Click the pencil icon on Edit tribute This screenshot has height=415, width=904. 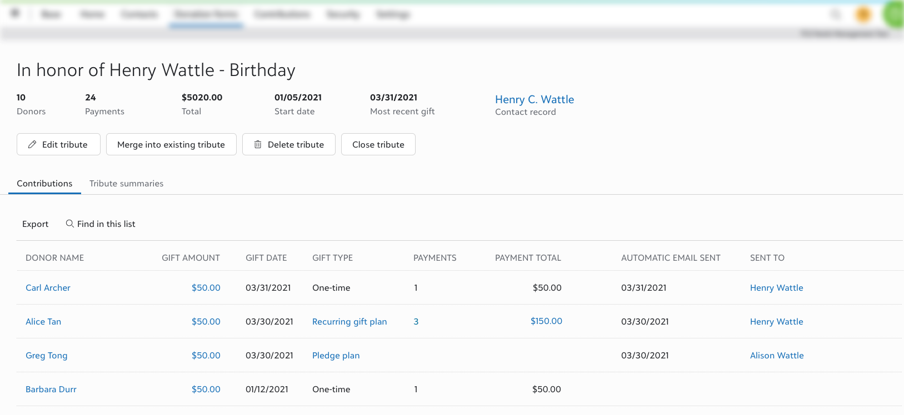click(32, 144)
